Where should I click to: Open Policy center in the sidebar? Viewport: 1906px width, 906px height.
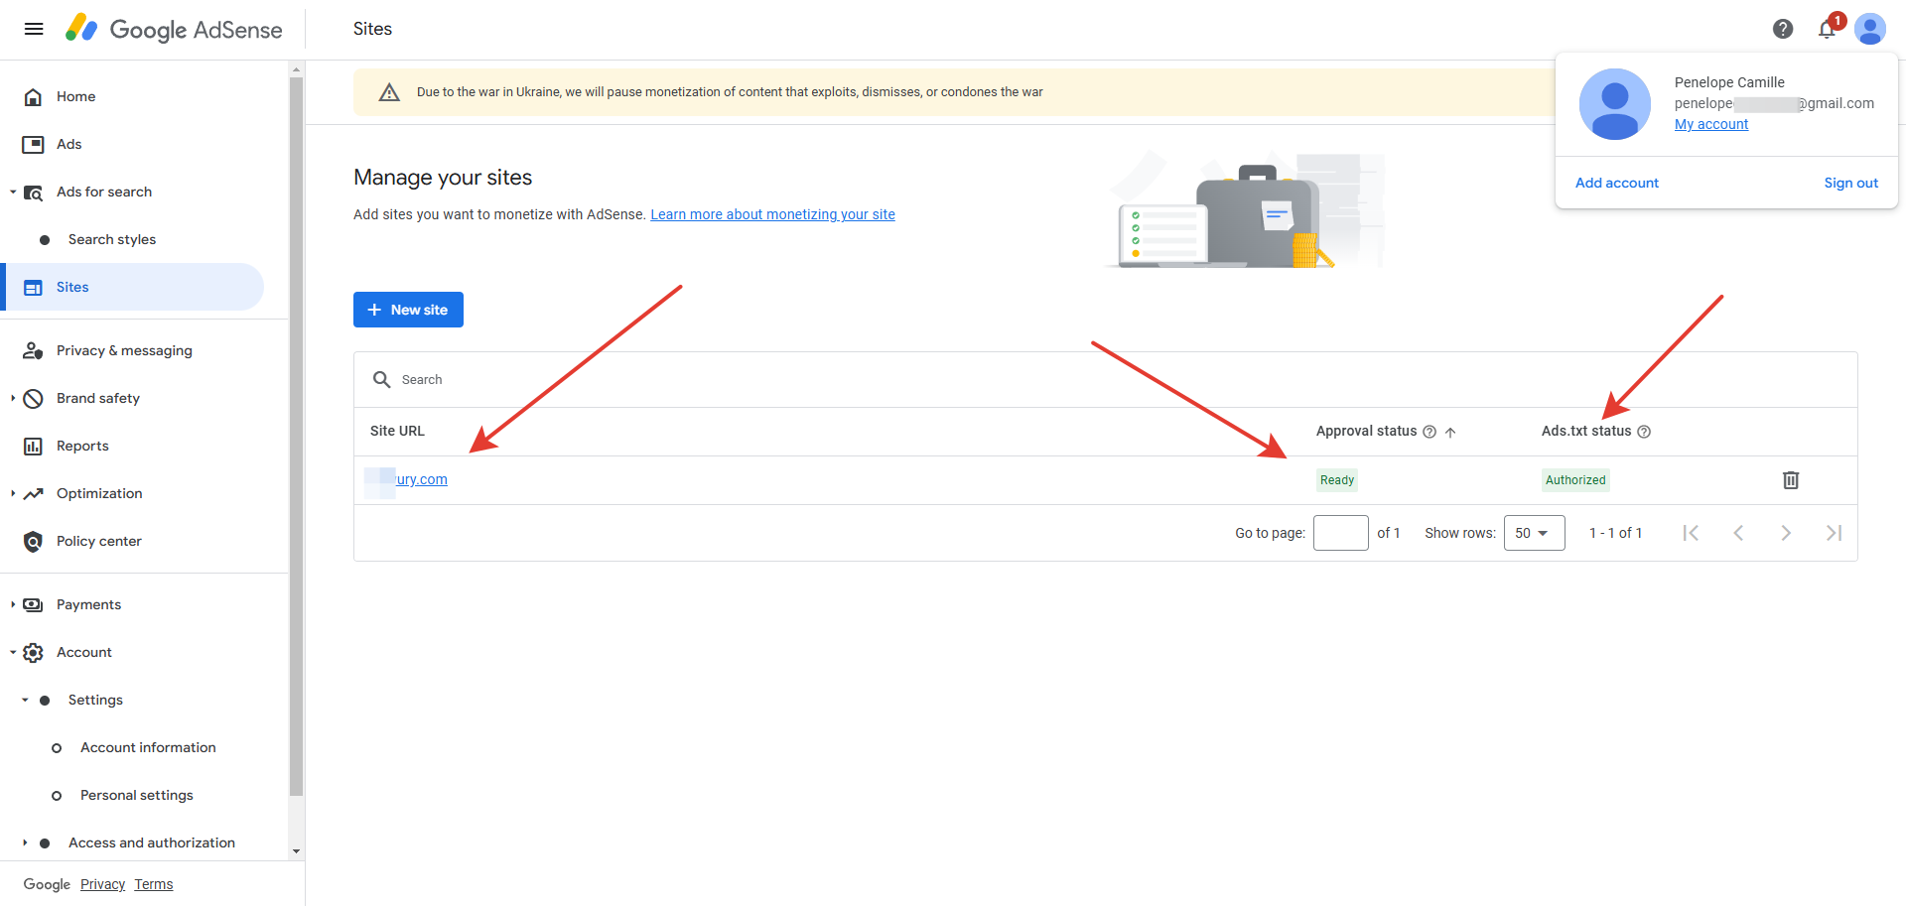click(99, 541)
